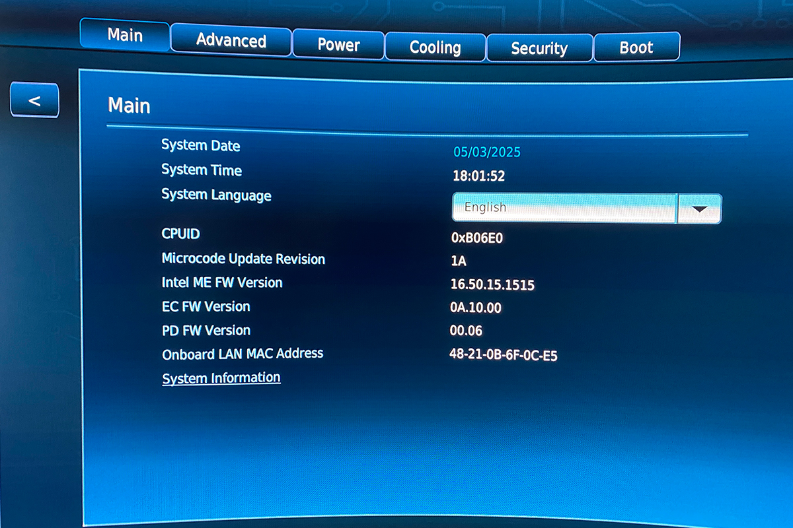Click the EC FW Version label
This screenshot has height=528, width=793.
pos(206,306)
